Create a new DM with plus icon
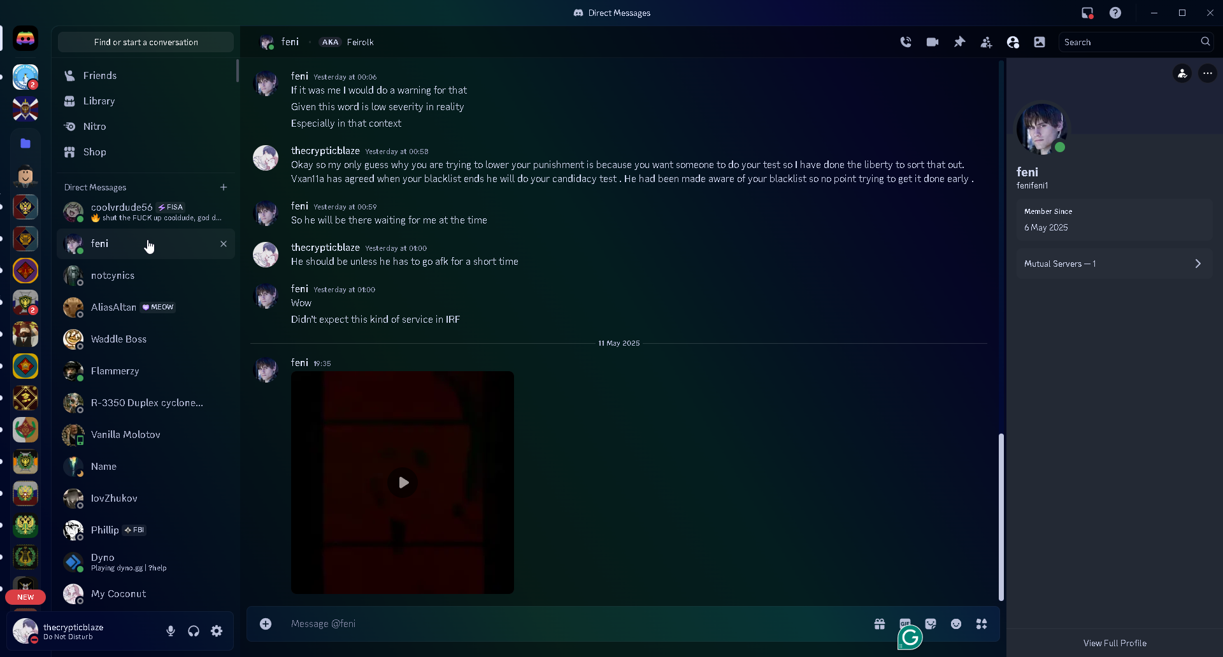Viewport: 1223px width, 657px height. 224,187
